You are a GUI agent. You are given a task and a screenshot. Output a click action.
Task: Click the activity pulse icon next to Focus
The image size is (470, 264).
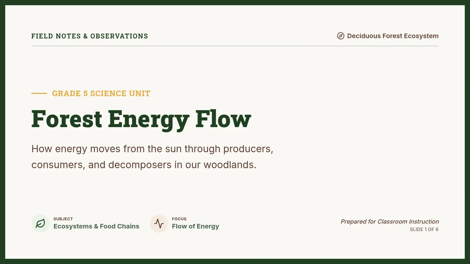click(159, 224)
